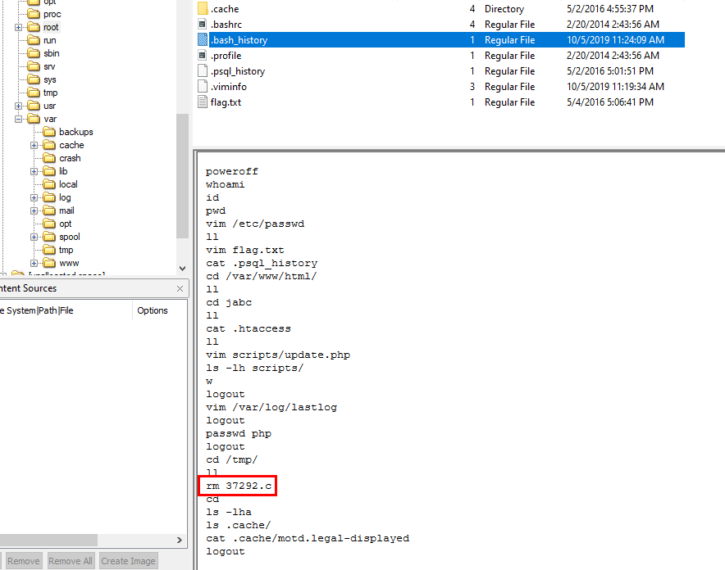Select the usr folder icon
Image resolution: width=725 pixels, height=570 pixels.
pos(34,106)
